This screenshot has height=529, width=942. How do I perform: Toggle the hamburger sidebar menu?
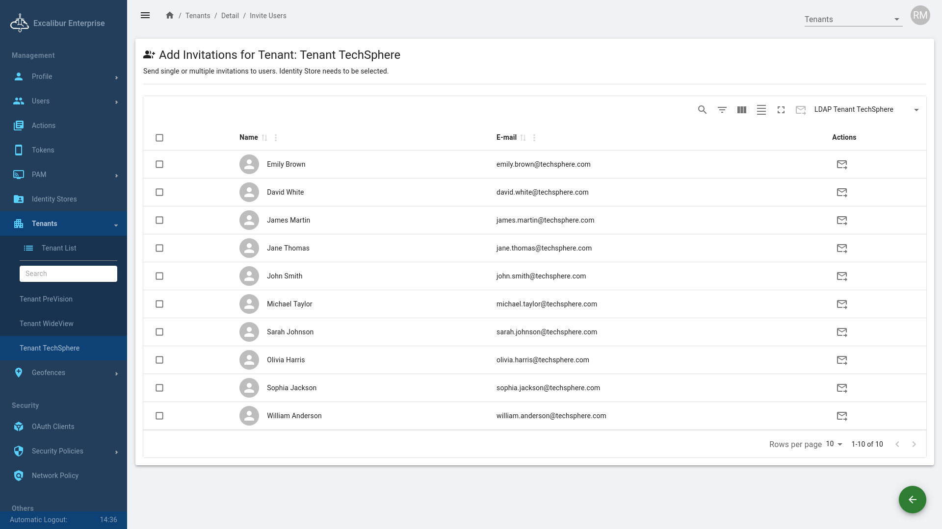point(145,16)
